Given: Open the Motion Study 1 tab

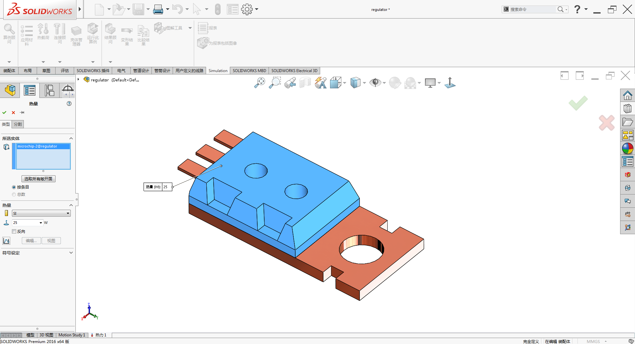Looking at the screenshot, I should [72, 335].
